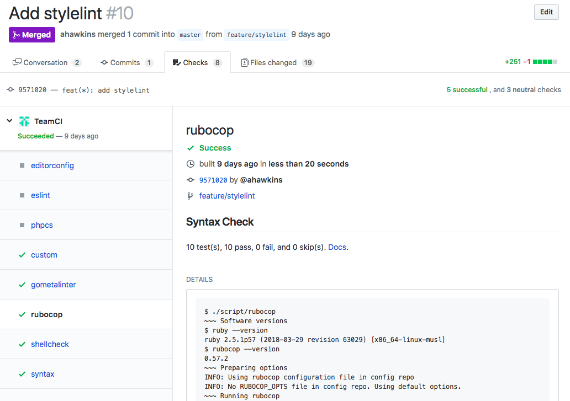Click the 9571020 commit hash link in details
Screen dimensions: 570x401
(x=213, y=180)
